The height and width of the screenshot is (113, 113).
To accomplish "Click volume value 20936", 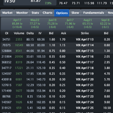I will click(19, 56).
